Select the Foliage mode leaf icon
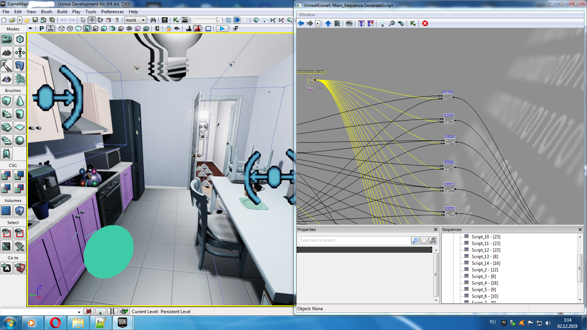 pyautogui.click(x=20, y=79)
